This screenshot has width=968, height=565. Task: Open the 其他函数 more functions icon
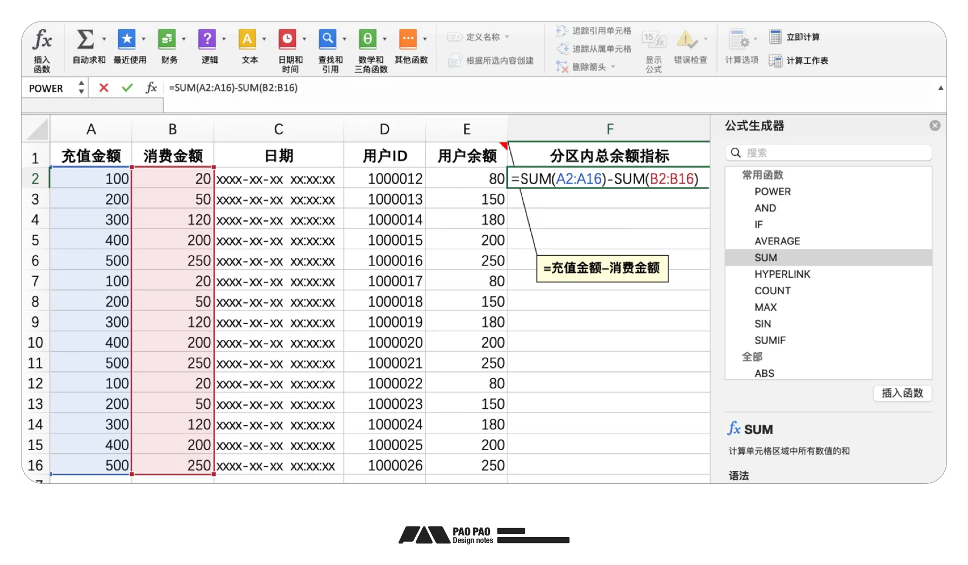tap(410, 39)
